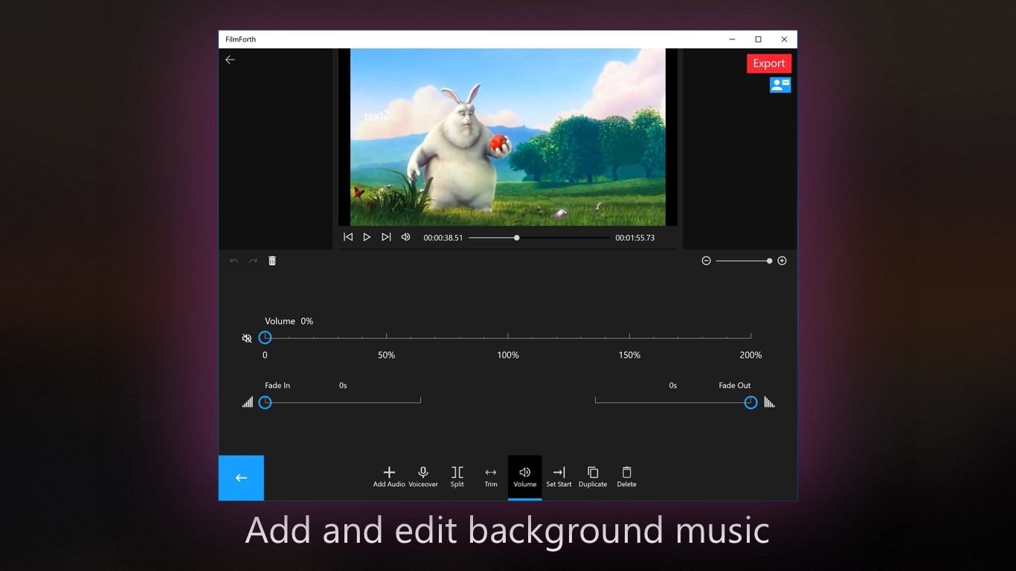
Task: Undo the last edit
Action: pos(234,261)
